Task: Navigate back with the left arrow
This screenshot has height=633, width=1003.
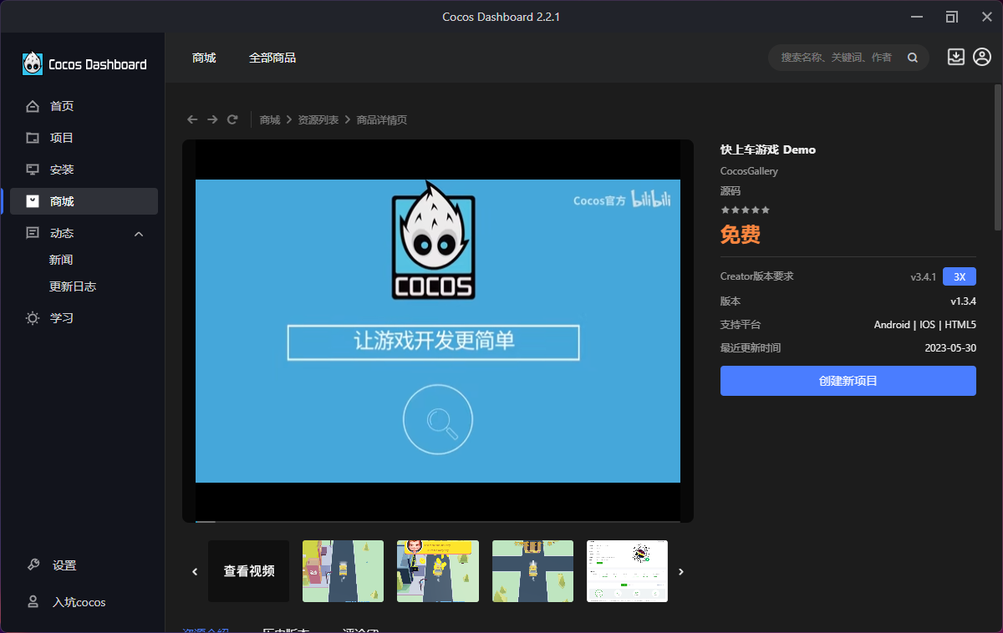Action: [192, 119]
